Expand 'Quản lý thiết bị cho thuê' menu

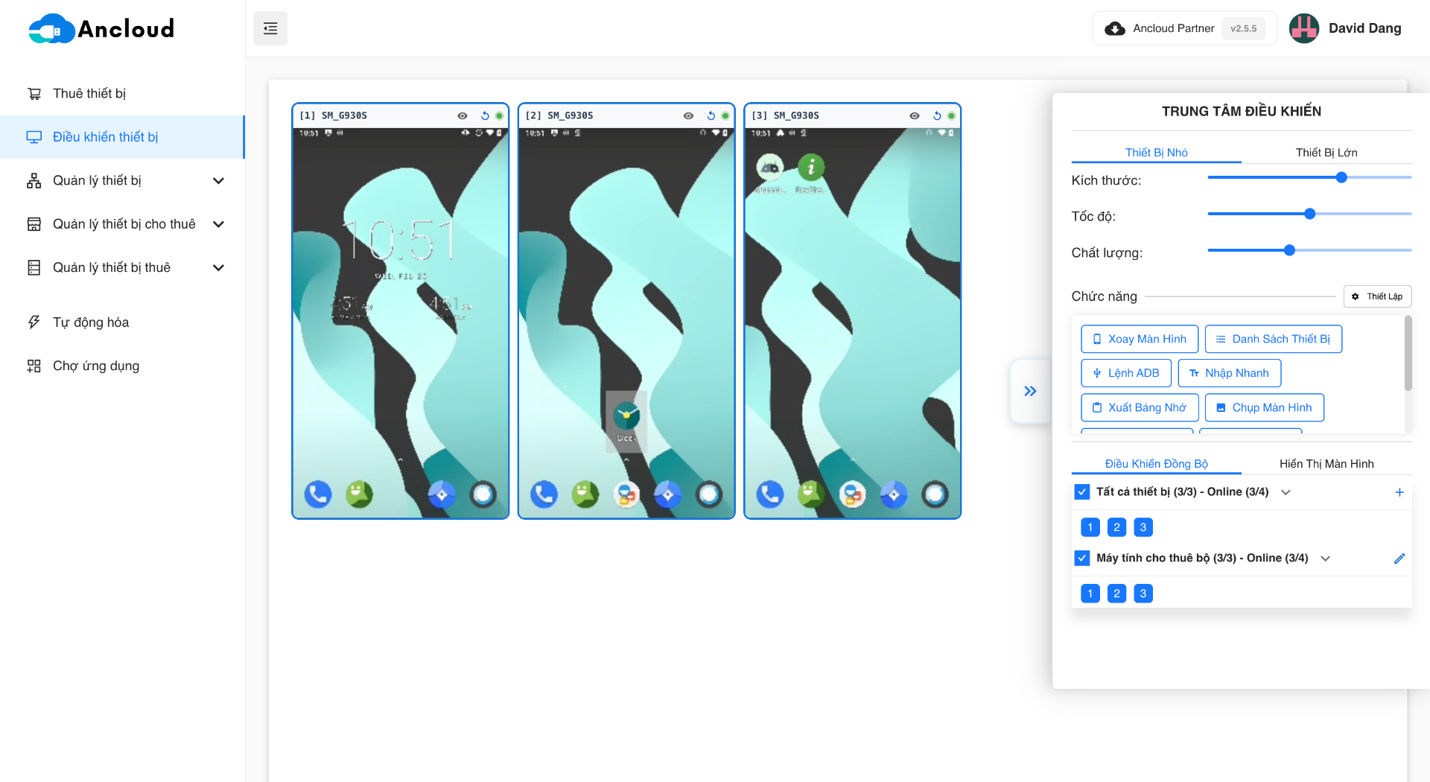coord(218,224)
